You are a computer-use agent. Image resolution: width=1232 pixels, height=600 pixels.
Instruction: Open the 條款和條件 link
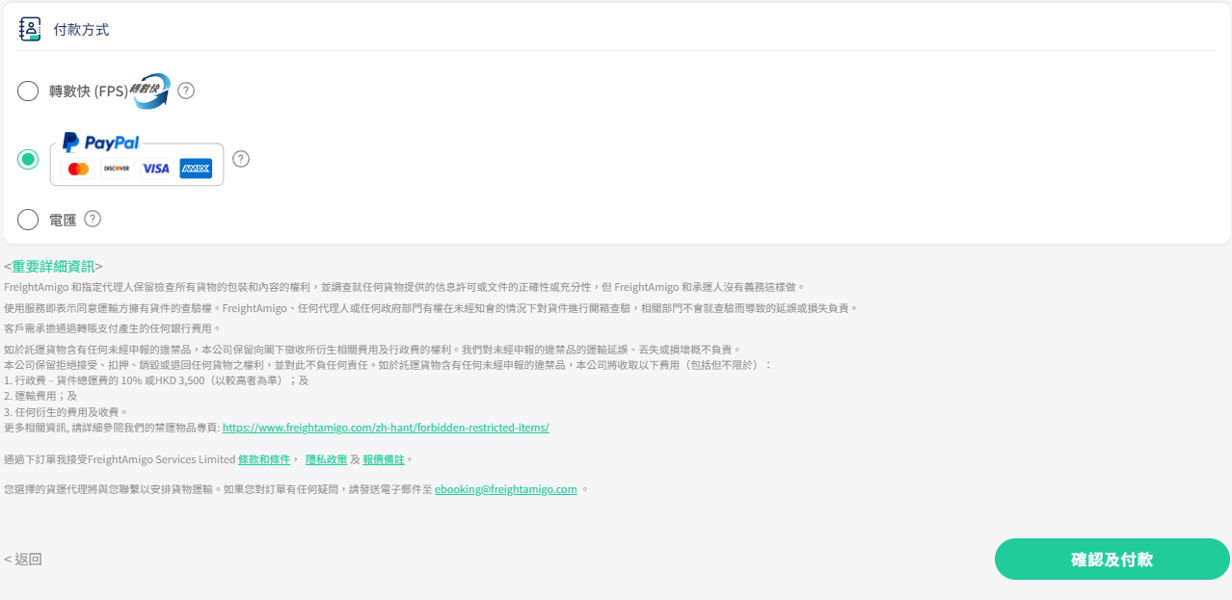coord(264,459)
